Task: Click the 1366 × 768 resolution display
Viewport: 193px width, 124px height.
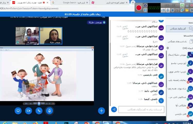Action: pos(170,5)
